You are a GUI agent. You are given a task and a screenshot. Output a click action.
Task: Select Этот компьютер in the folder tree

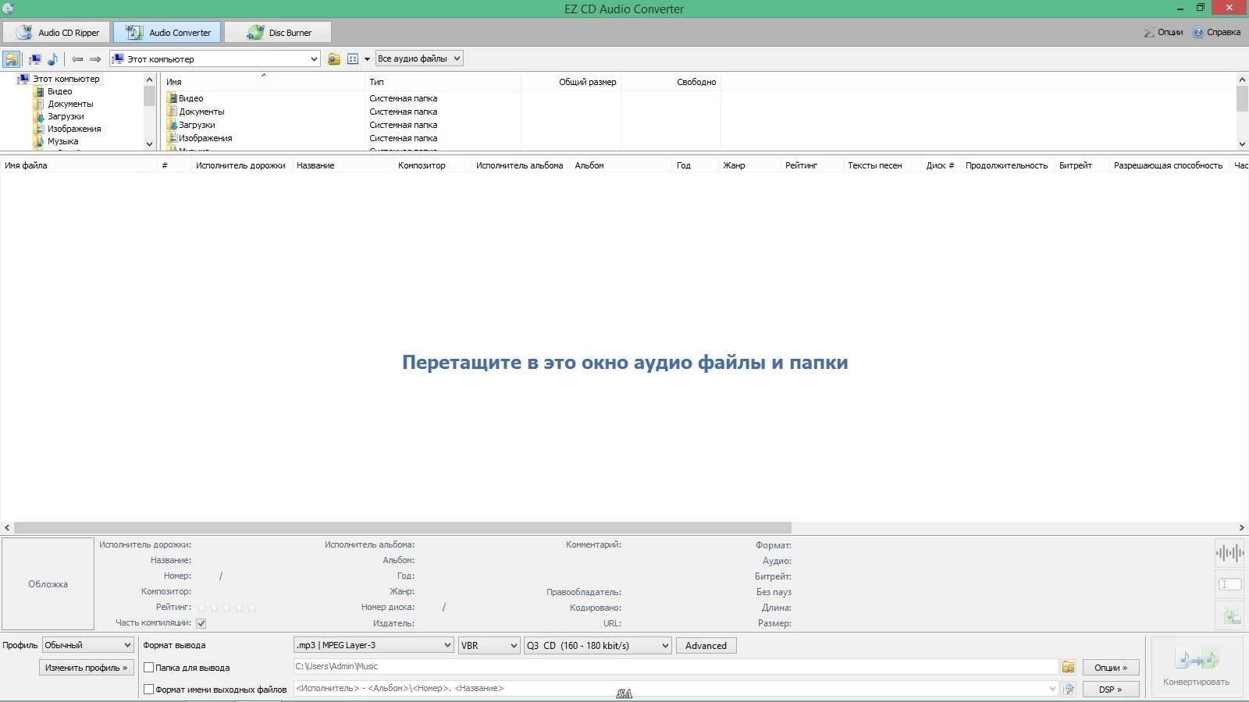pyautogui.click(x=66, y=79)
